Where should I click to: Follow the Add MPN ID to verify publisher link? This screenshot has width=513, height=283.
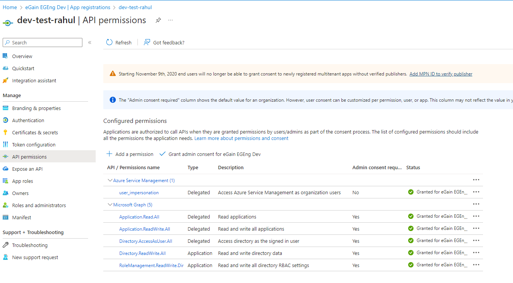click(x=440, y=74)
